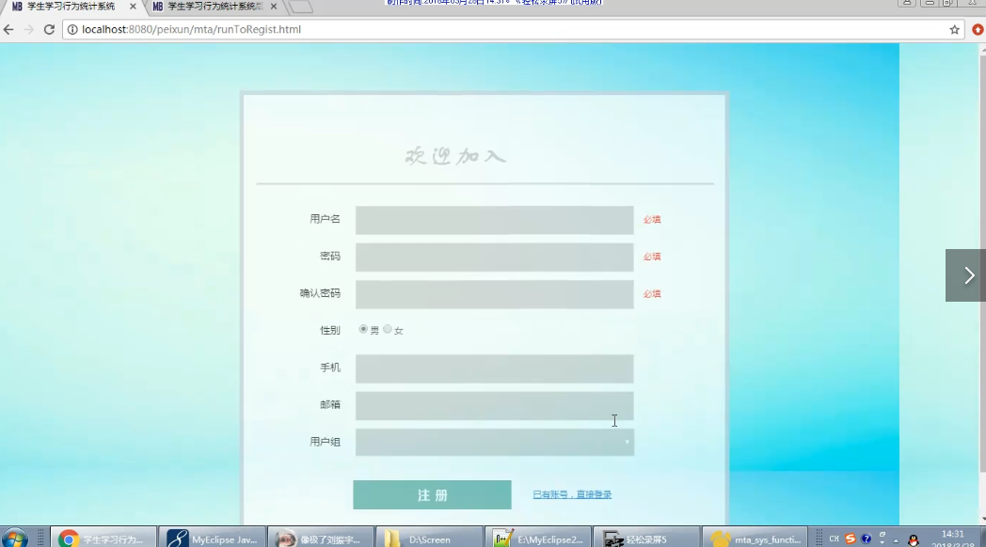Image resolution: width=986 pixels, height=547 pixels.
Task: Click the 必填 hint beside 用户名
Action: pyautogui.click(x=652, y=220)
